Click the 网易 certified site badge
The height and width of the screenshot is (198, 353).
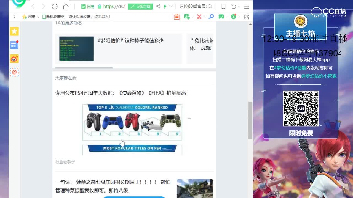[88, 6]
